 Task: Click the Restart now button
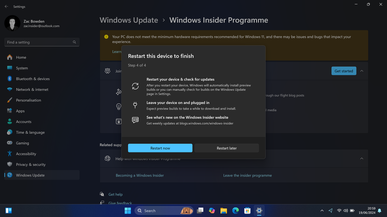(x=160, y=148)
